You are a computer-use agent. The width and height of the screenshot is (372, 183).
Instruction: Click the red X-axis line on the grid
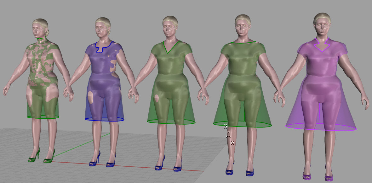coord(128,166)
